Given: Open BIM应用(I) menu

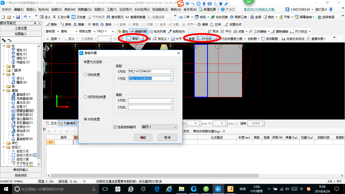Looking at the screenshot, I should [142, 9].
